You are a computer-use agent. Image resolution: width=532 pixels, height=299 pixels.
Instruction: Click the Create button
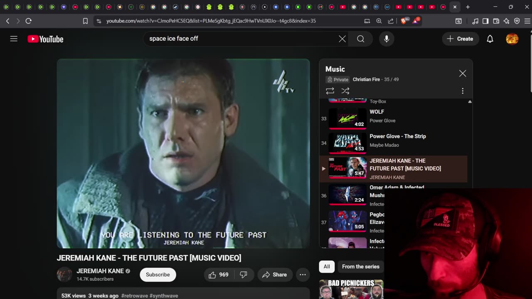coord(460,39)
